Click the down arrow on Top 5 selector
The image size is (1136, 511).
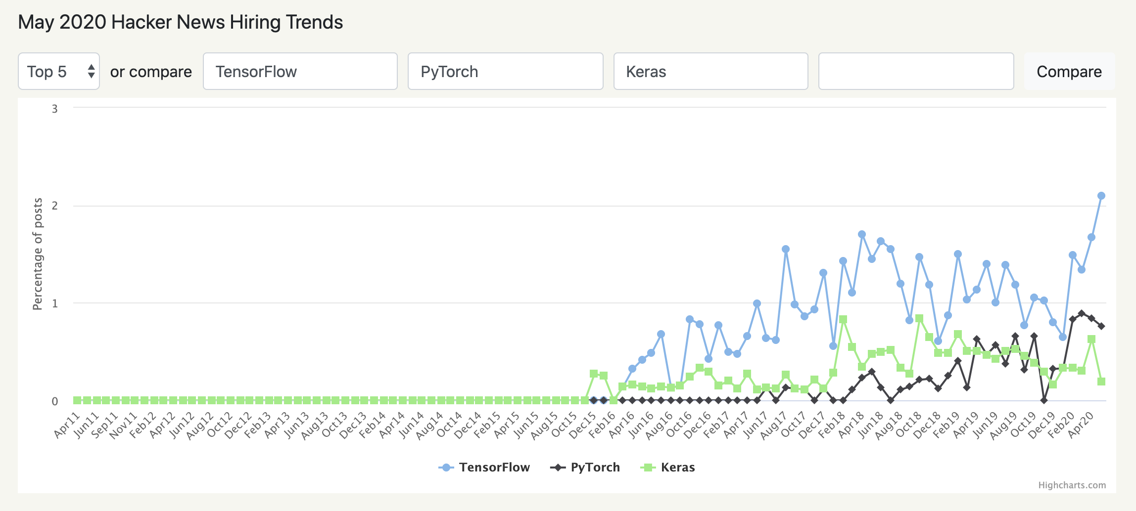pos(90,75)
